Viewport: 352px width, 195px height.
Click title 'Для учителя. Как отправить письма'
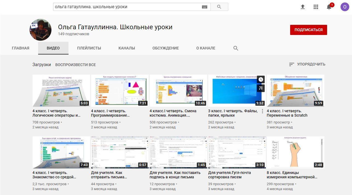(x=109, y=175)
